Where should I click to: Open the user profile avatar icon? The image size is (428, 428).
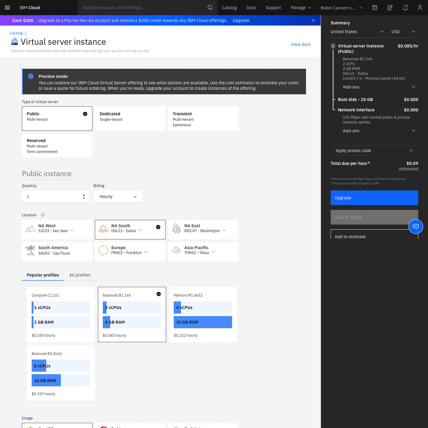point(420,8)
